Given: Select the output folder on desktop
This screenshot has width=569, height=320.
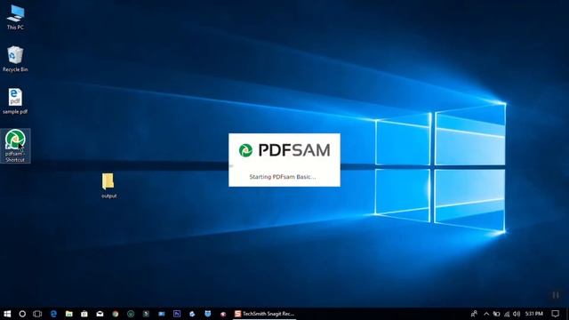Looking at the screenshot, I should (x=108, y=186).
